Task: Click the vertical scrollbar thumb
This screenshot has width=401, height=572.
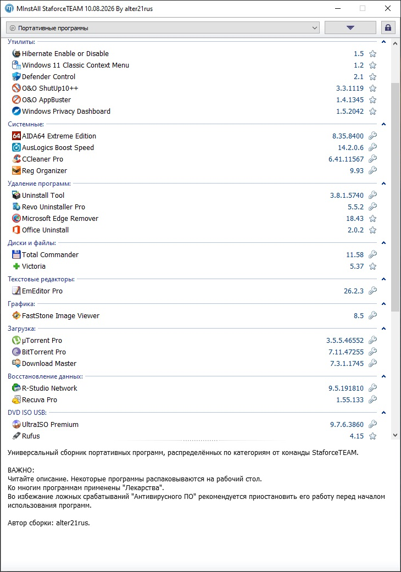Action: pyautogui.click(x=395, y=197)
